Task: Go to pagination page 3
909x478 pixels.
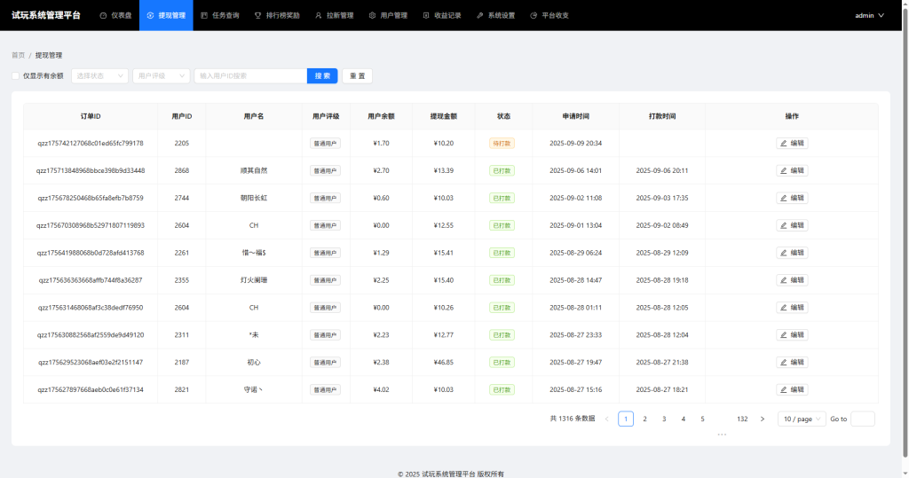Action: [x=664, y=419]
